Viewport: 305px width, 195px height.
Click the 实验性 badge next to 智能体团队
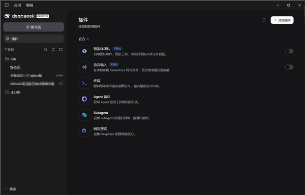(117, 49)
